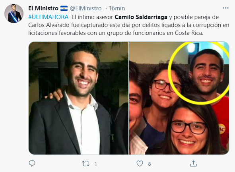Screen dimensions: 235x172
Task: Open the #ULTIMAHORA hashtag
Action: pos(48,17)
